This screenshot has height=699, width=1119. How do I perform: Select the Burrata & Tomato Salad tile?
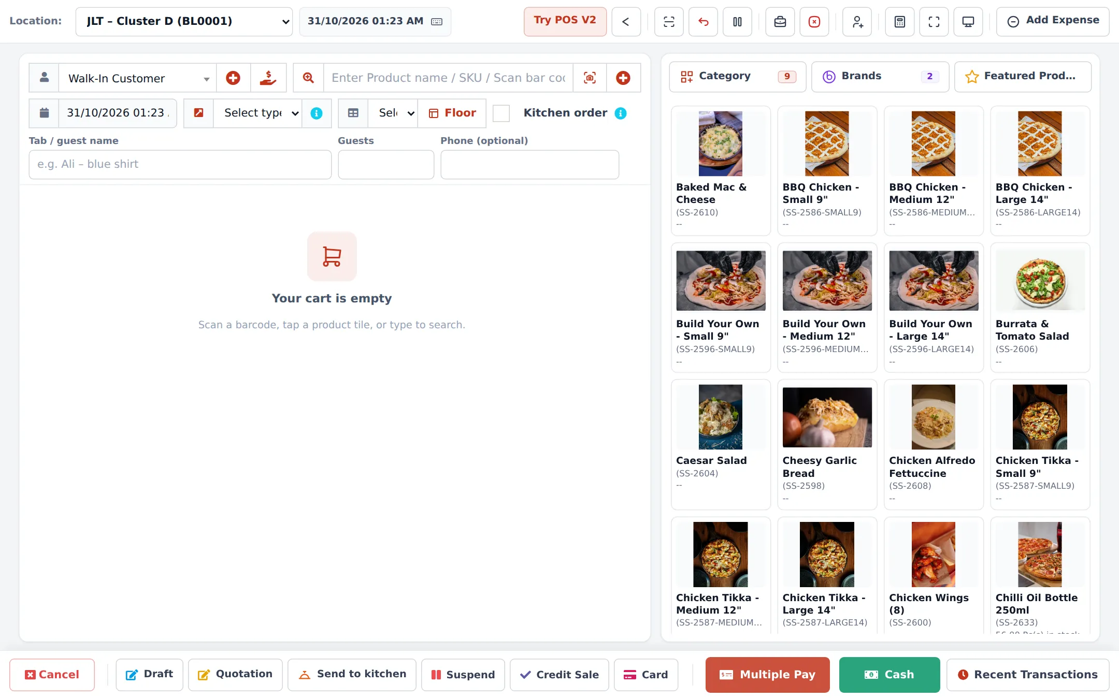1040,308
